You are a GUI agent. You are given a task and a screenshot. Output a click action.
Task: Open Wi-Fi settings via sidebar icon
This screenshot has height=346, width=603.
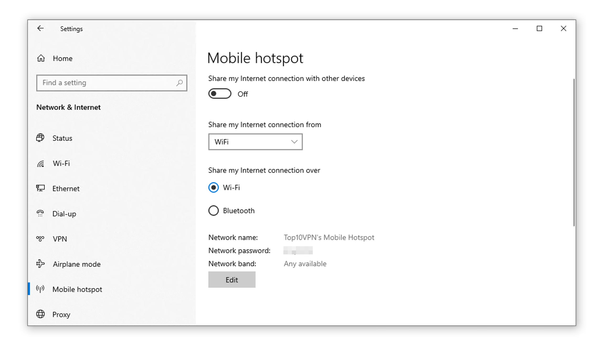click(x=40, y=163)
